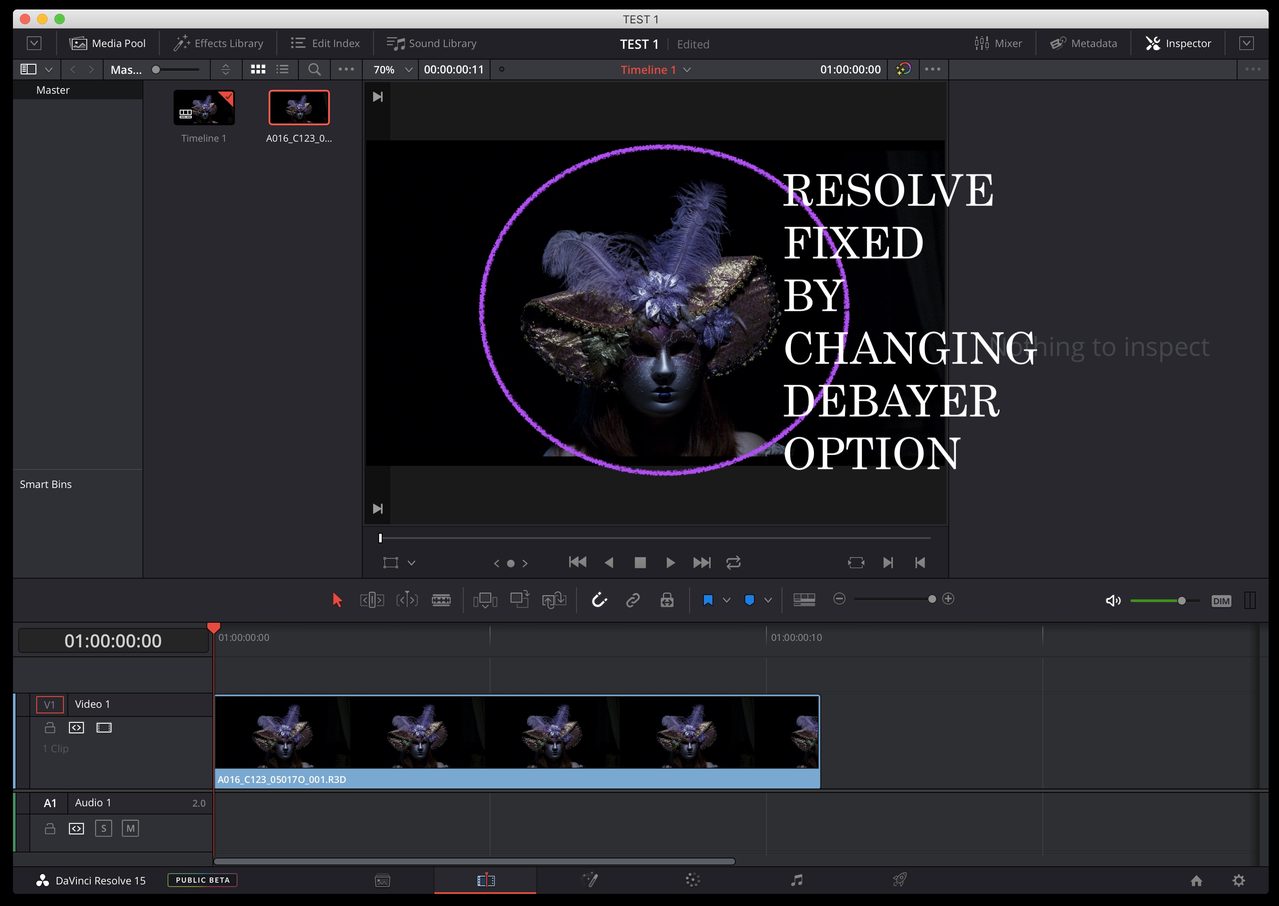This screenshot has height=906, width=1279.
Task: Toggle loop playback
Action: pyautogui.click(x=734, y=562)
